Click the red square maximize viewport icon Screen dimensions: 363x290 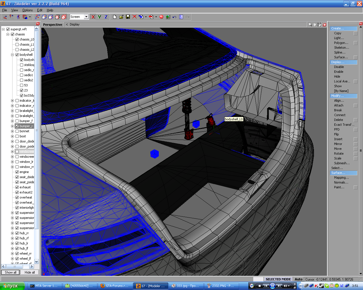[324, 25]
